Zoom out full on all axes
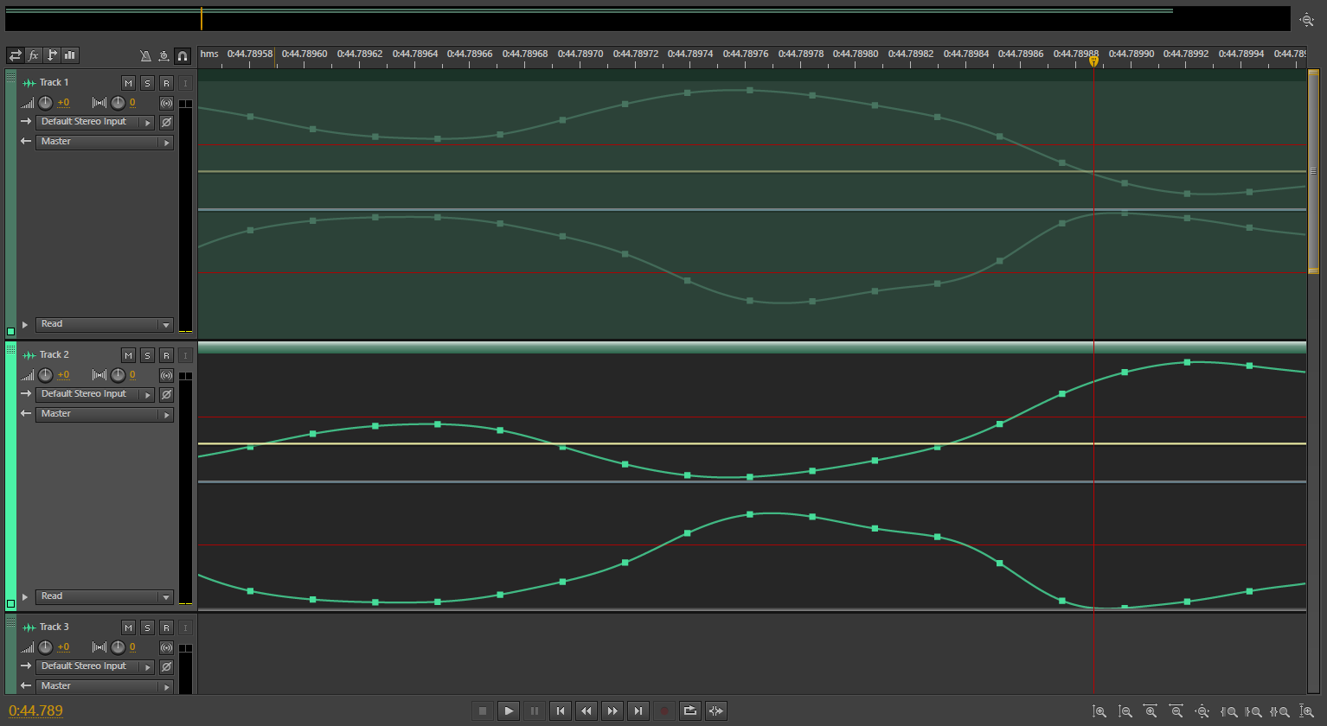 pos(1202,711)
